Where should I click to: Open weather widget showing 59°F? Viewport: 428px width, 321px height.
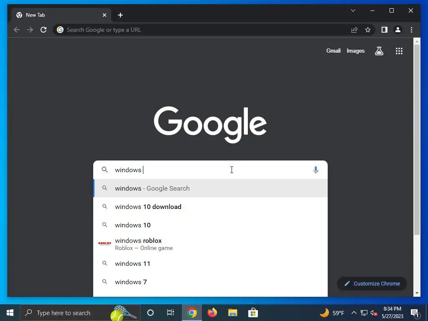(x=331, y=313)
